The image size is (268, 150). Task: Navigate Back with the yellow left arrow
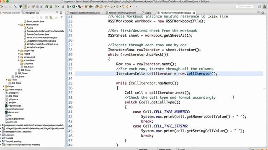[x=128, y=7]
